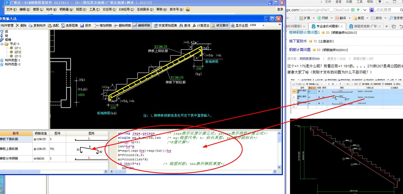Open the address bar history dropdown chevron
Viewport: 403px width, 194px height.
point(365,10)
